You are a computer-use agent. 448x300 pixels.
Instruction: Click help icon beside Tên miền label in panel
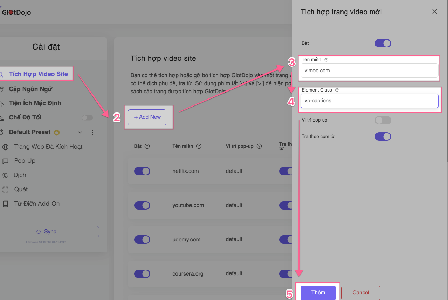tap(326, 60)
